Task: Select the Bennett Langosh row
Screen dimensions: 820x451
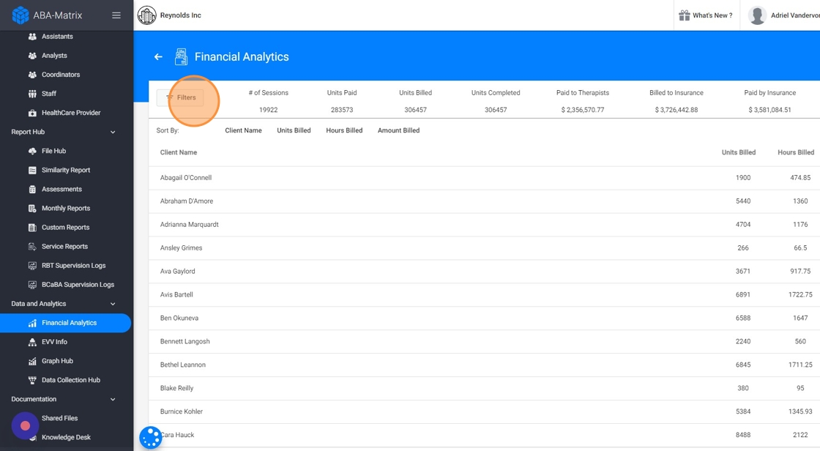Action: (x=484, y=342)
